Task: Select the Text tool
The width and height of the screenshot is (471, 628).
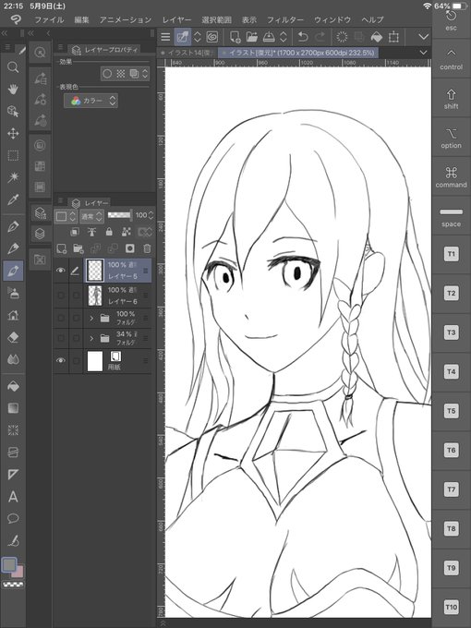Action: (13, 497)
